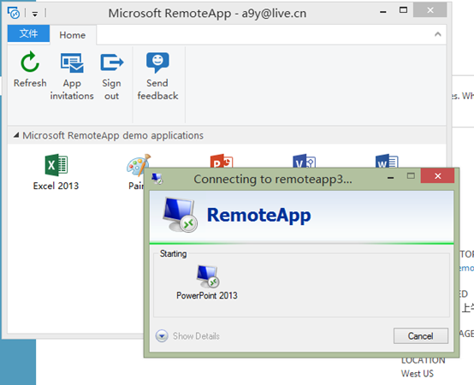Image resolution: width=474 pixels, height=385 pixels.
Task: Open the quick access toolbar dropdown arrow
Action: coord(35,14)
